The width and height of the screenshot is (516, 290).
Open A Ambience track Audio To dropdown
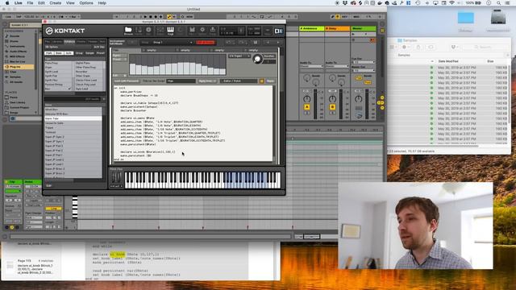click(311, 66)
